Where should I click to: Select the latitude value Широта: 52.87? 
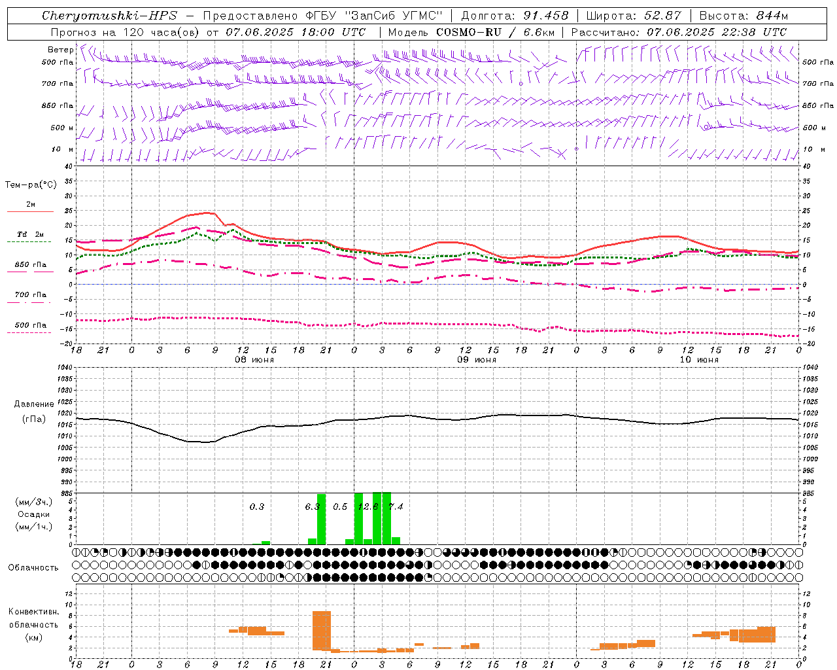coord(634,16)
